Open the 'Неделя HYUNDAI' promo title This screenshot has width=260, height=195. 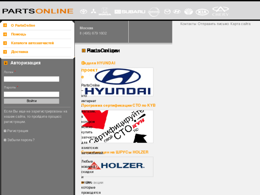coord(98,63)
